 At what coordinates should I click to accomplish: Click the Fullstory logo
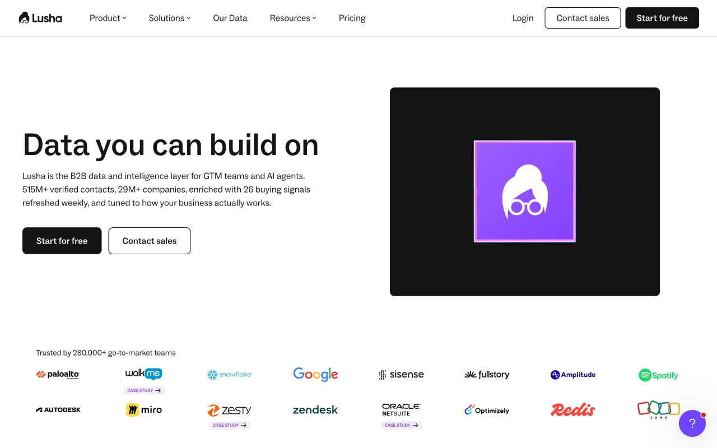(487, 375)
